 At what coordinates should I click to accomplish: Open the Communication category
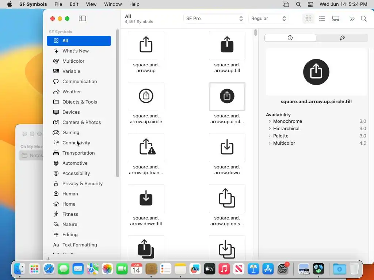tap(79, 82)
